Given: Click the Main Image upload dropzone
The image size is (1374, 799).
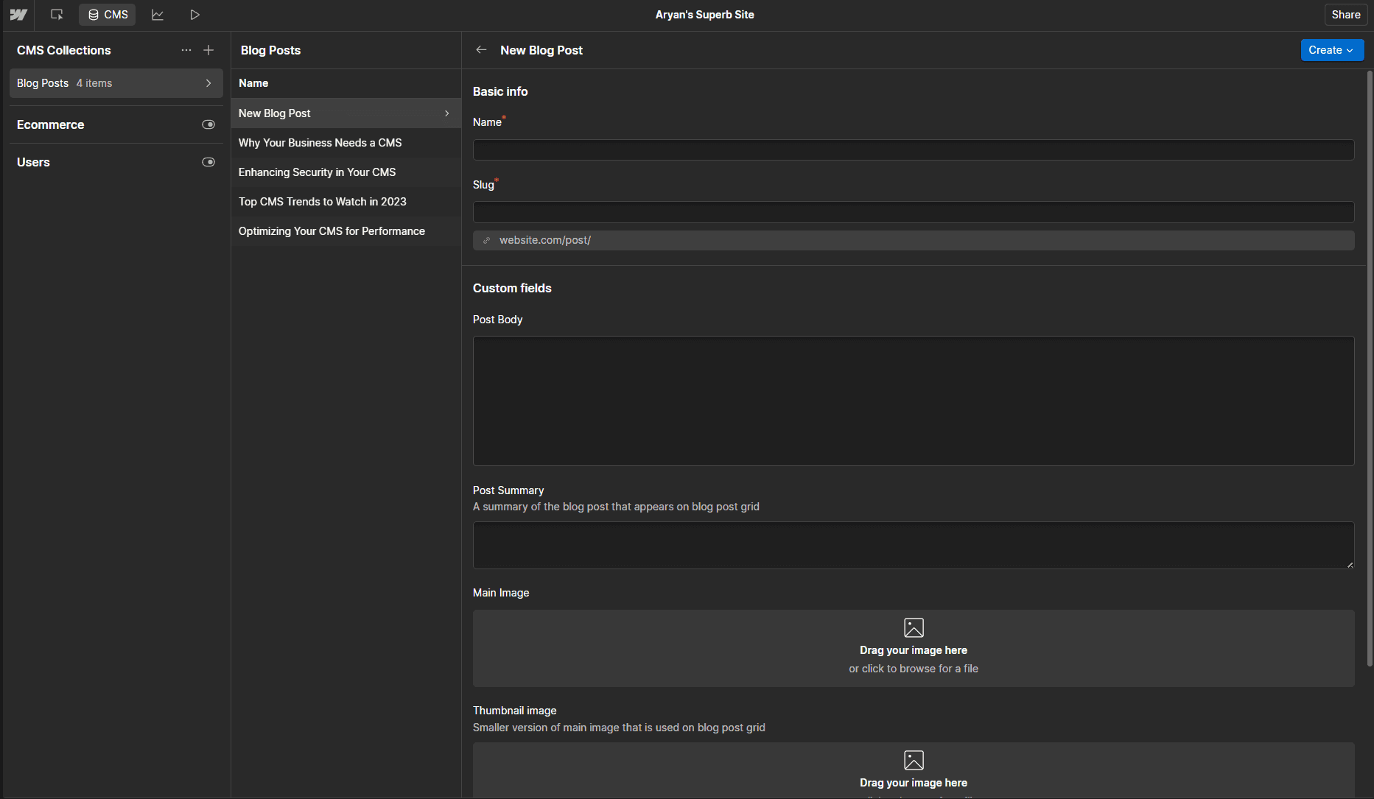Looking at the screenshot, I should point(914,649).
